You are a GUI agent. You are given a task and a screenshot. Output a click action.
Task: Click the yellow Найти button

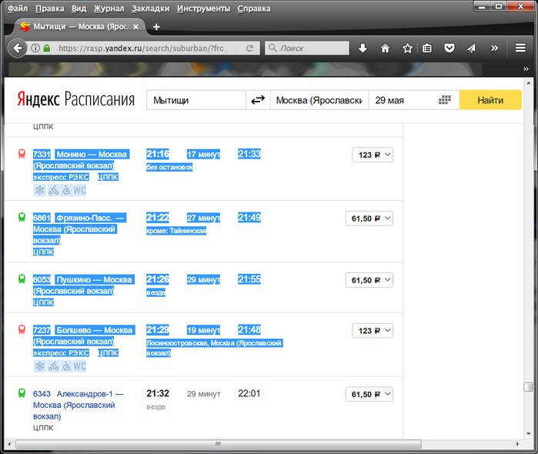[490, 100]
